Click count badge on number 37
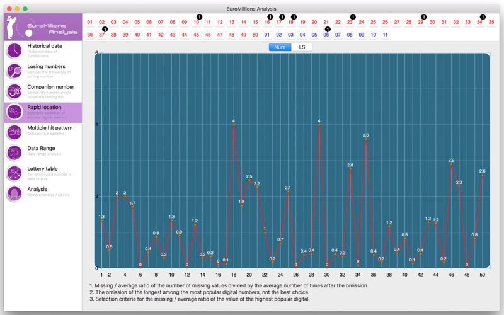Screen dimensions: 504x315 [105, 30]
